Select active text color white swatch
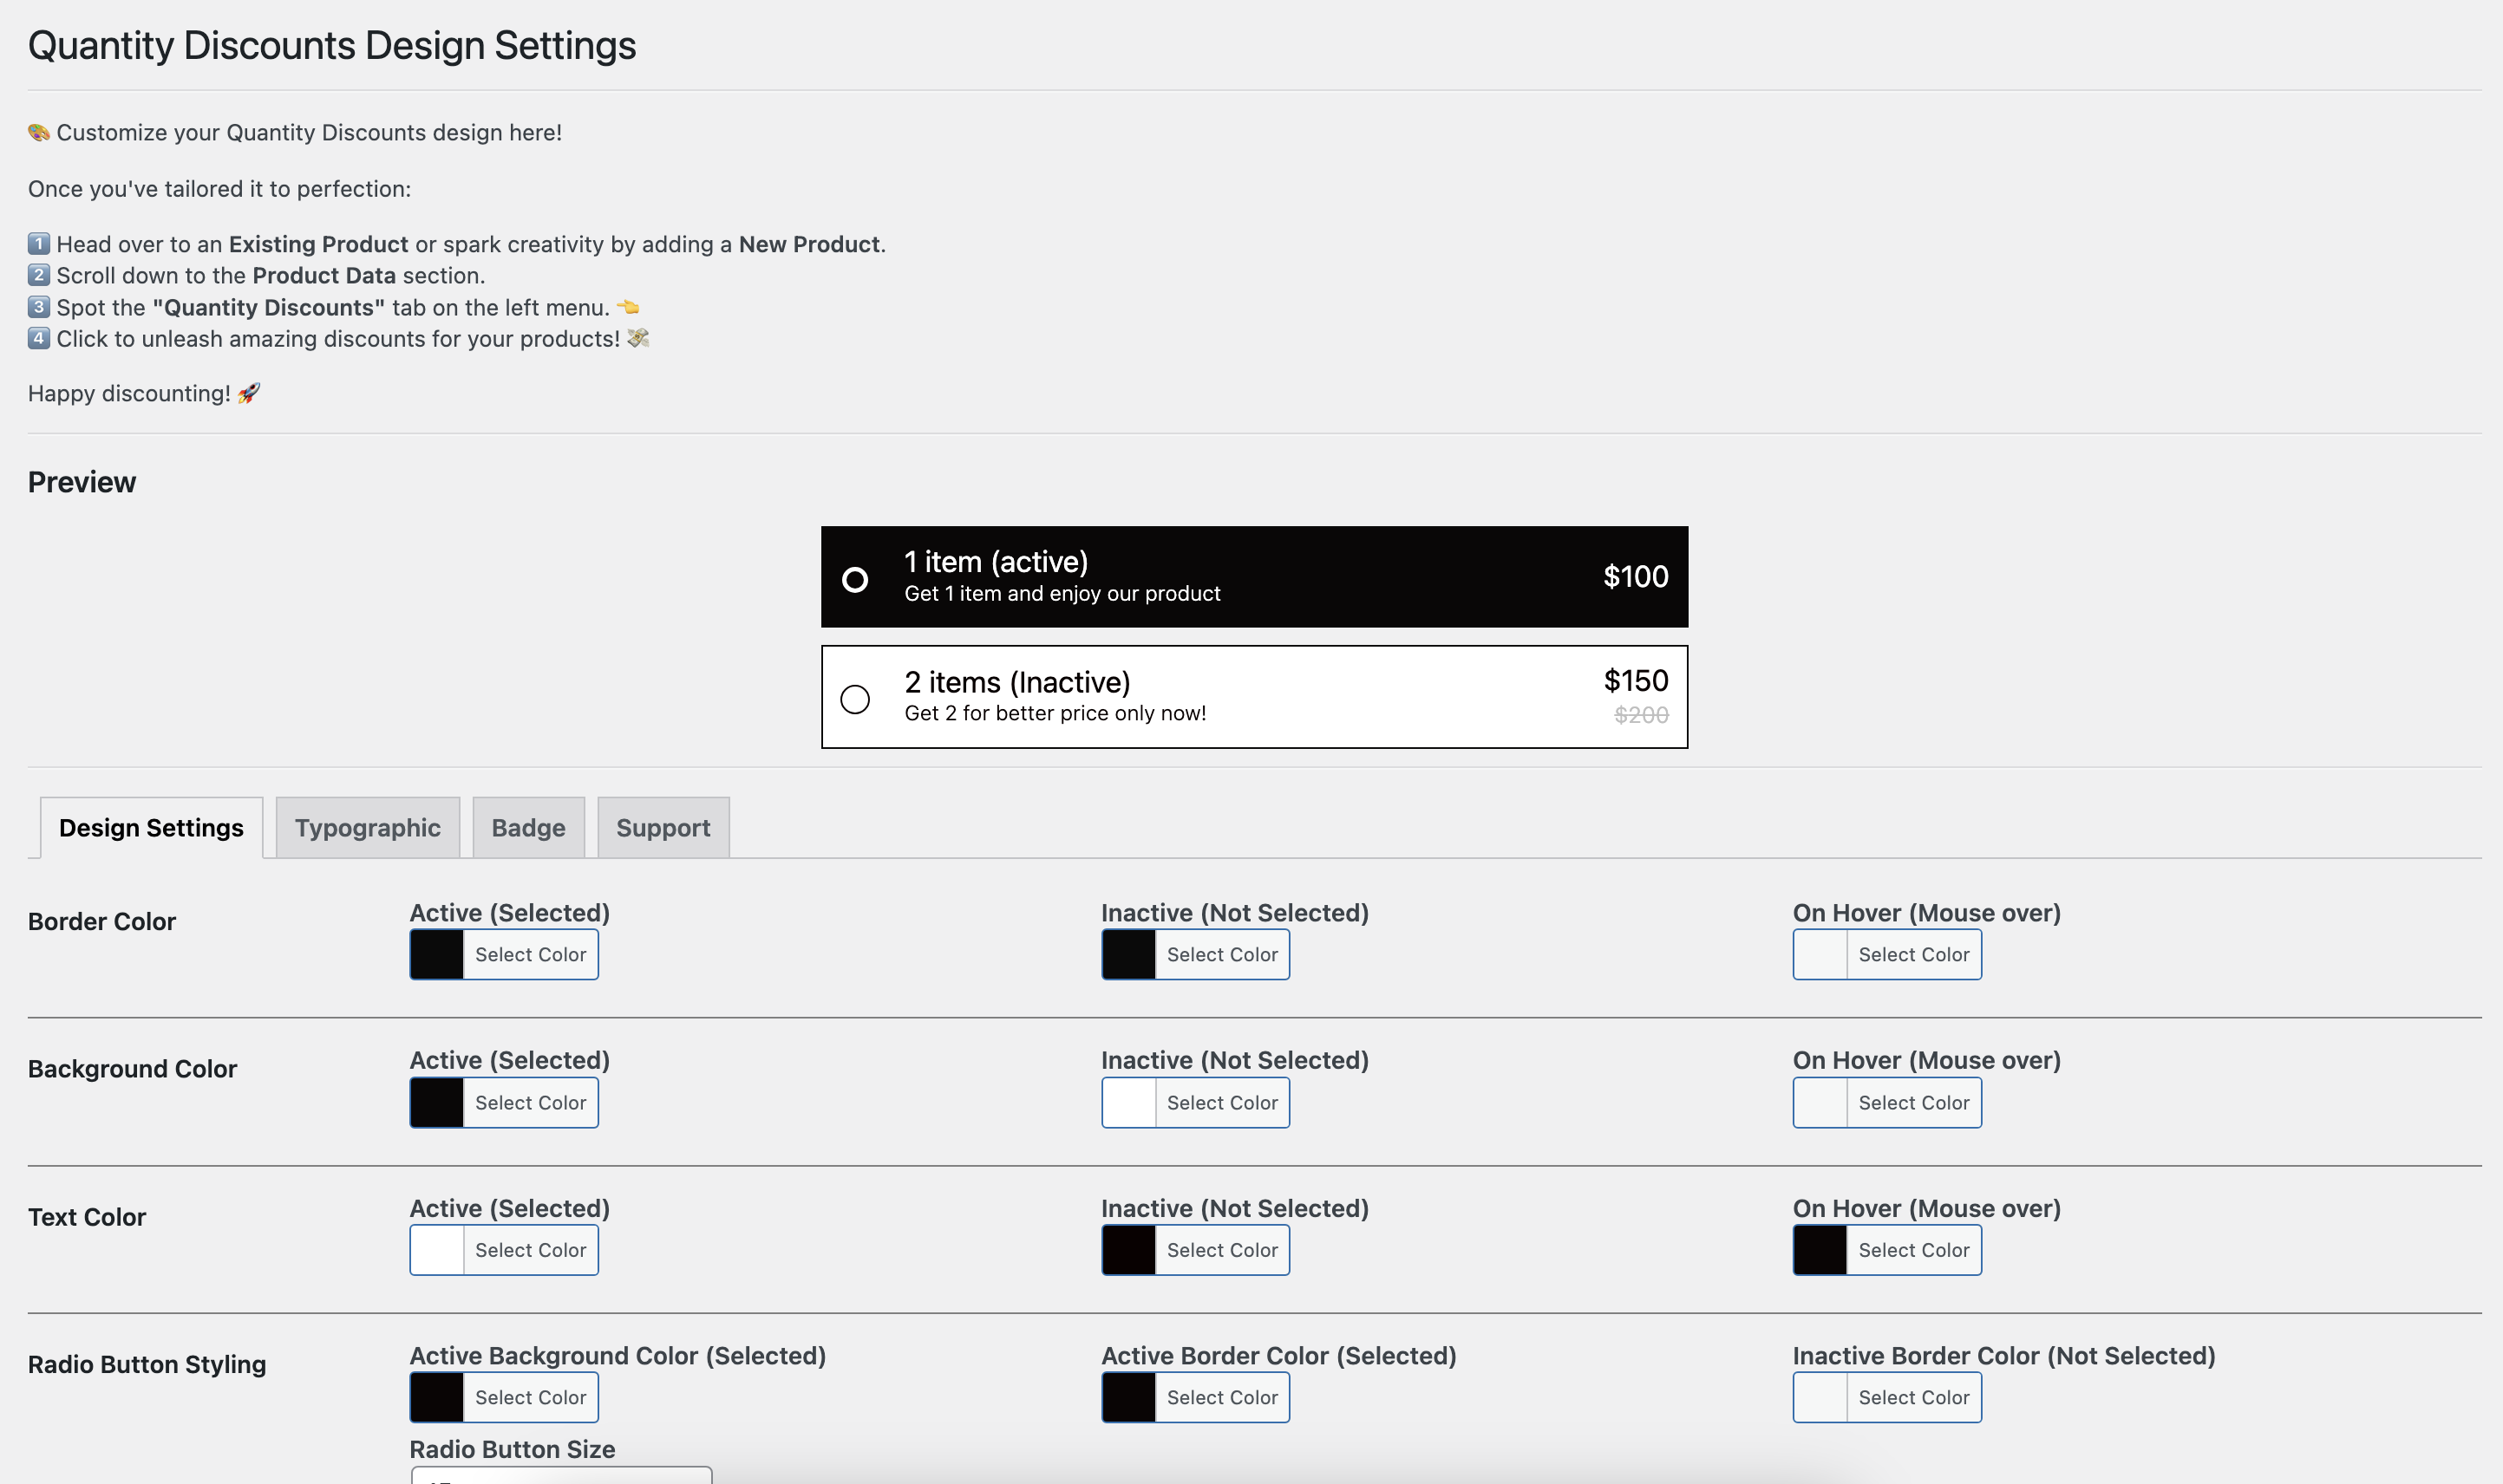Viewport: 2503px width, 1484px height. pyautogui.click(x=435, y=1249)
